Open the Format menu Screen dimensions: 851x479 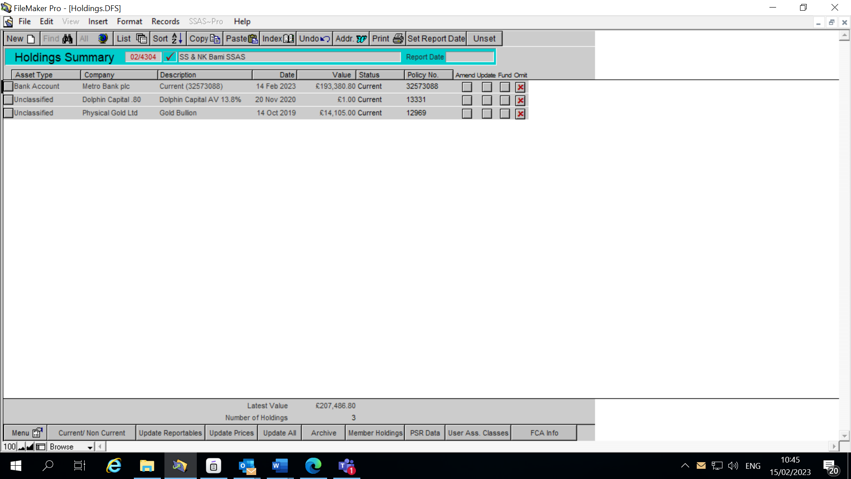point(129,21)
